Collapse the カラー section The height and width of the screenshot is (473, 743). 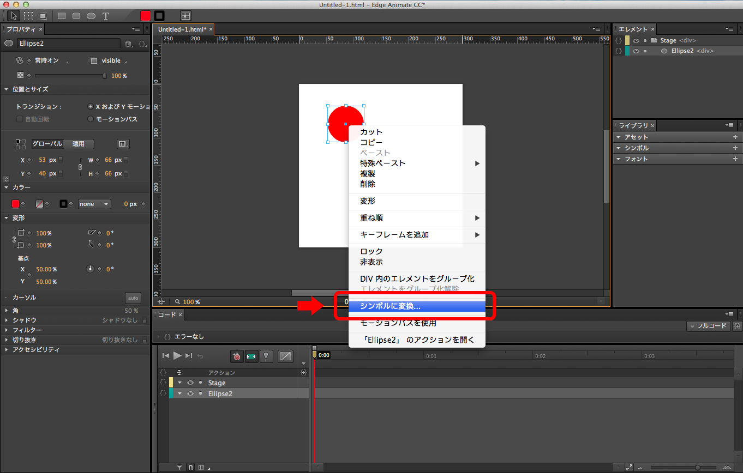tap(7, 187)
